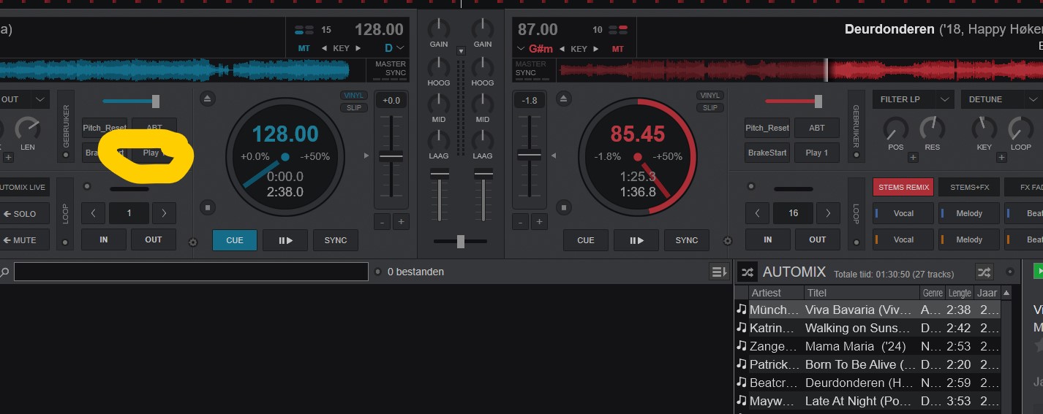Viewport: 1043px width, 414px height.
Task: Toggle the blue MT master tempo
Action: (304, 48)
